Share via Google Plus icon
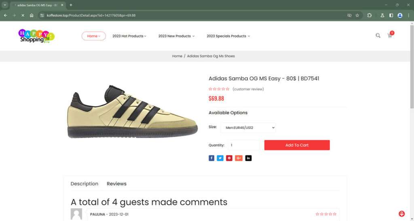Image resolution: width=414 pixels, height=221 pixels. click(x=239, y=158)
